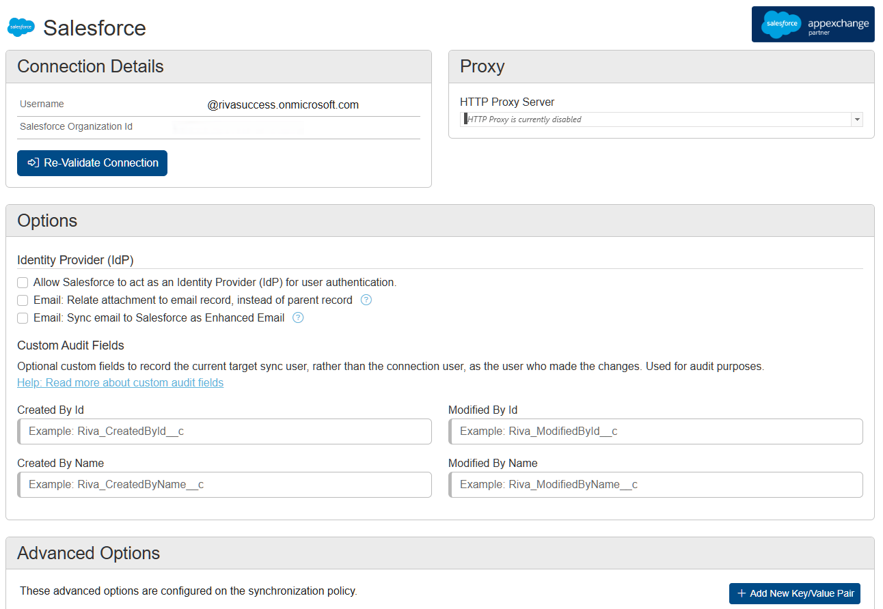
Task: Enable syncing email as Enhanced Email
Action: pos(22,317)
